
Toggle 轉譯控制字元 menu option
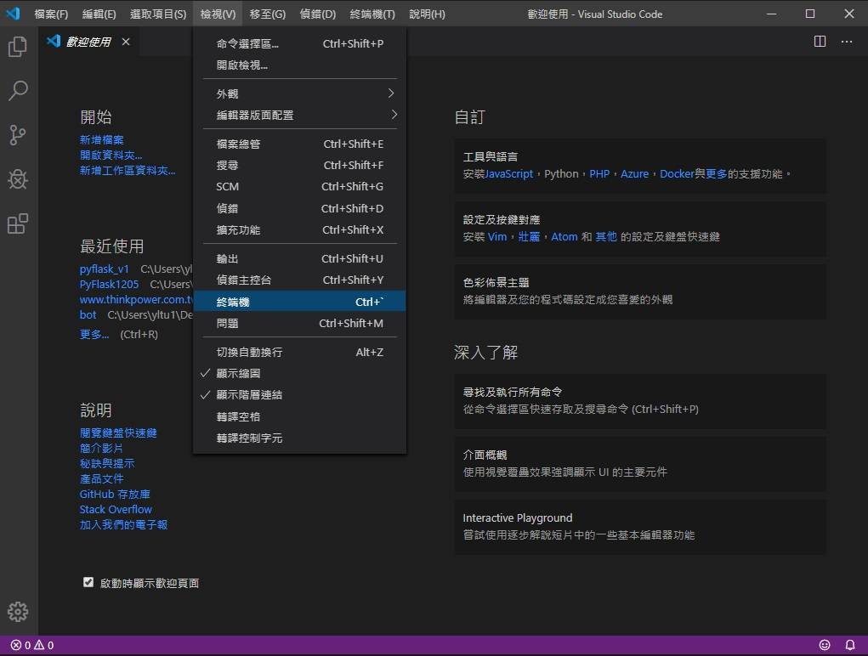299,438
